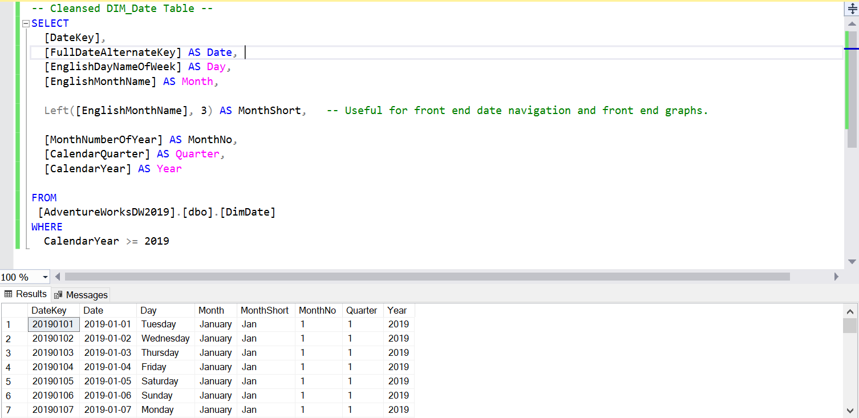Click the server icon on the Messages tab
Image resolution: width=859 pixels, height=418 pixels.
point(58,294)
